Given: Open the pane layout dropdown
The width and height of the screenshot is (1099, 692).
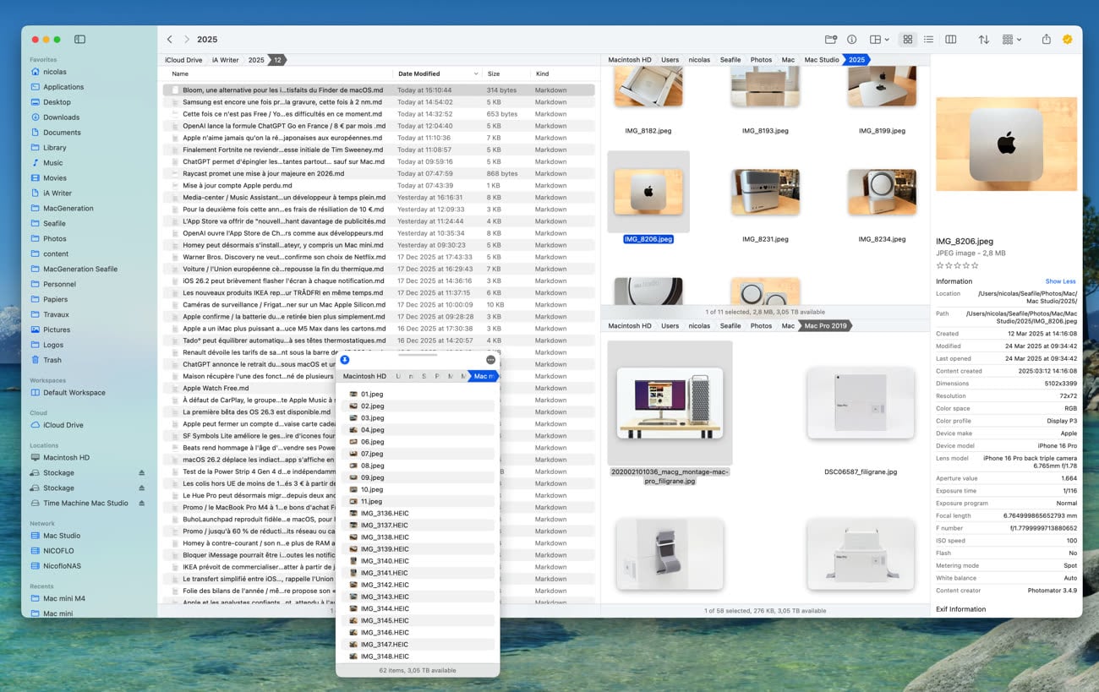Looking at the screenshot, I should [x=879, y=40].
